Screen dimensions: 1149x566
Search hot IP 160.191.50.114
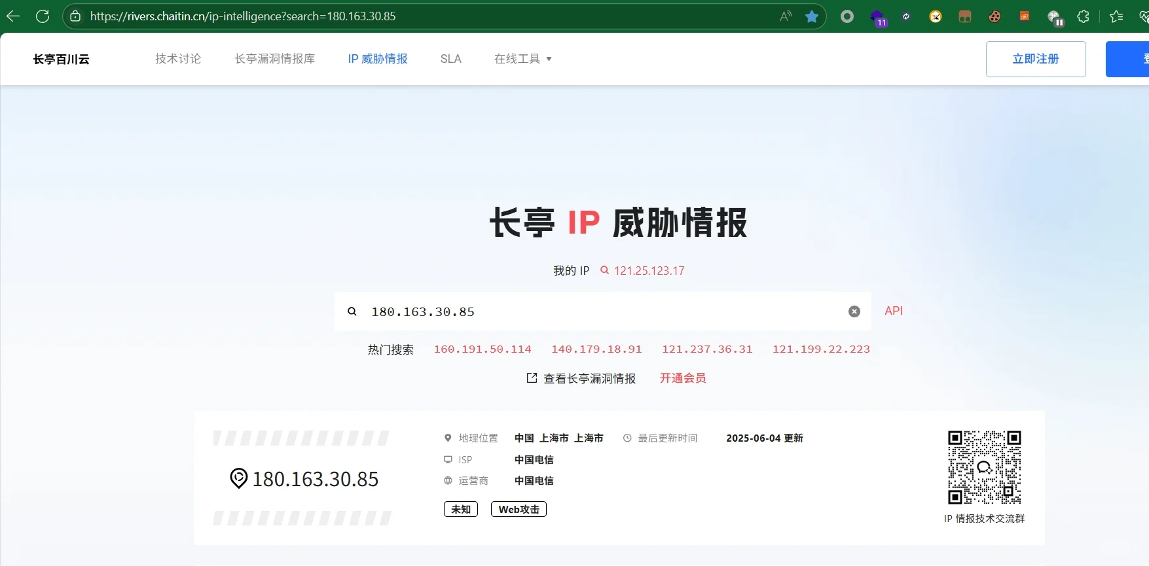click(483, 349)
